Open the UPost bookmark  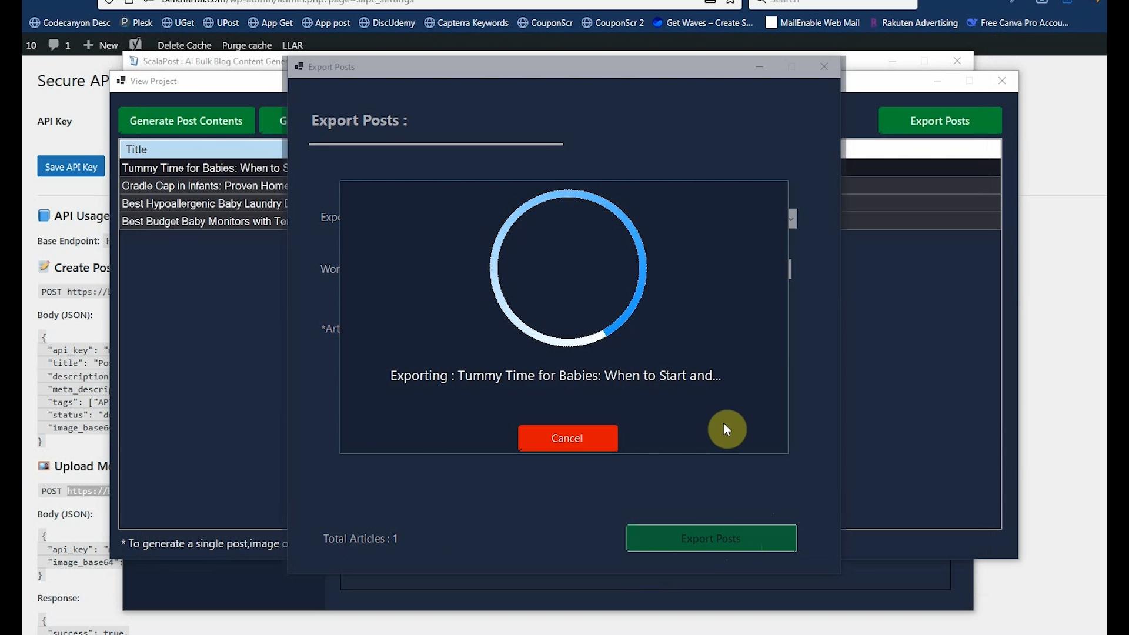[221, 22]
